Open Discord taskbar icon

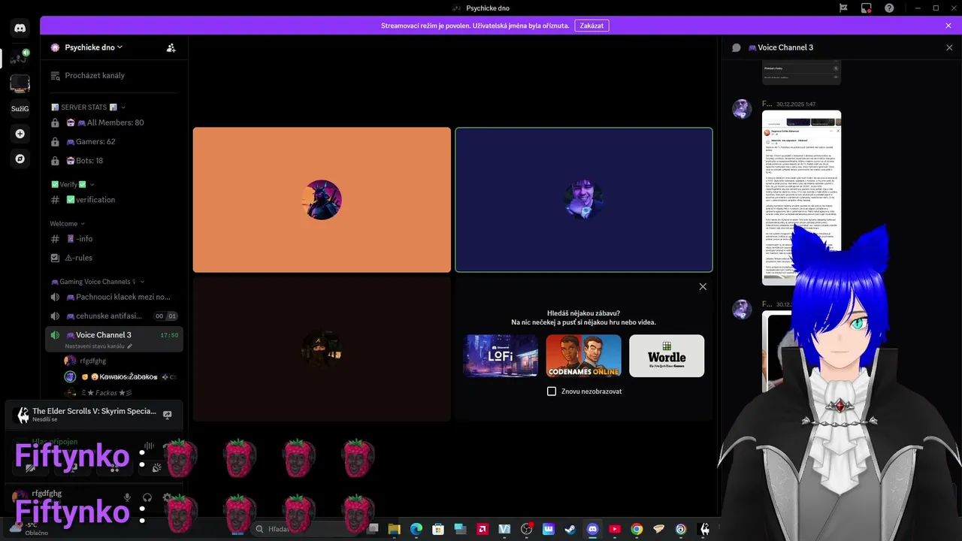pos(592,529)
